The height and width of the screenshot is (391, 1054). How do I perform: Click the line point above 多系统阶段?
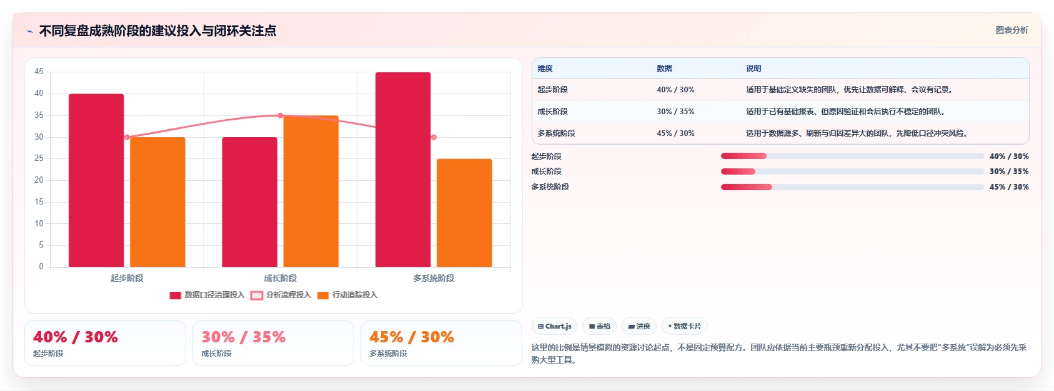(434, 137)
